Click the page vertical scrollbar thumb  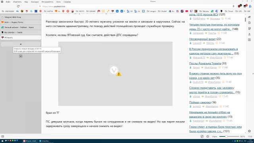coord(245,19)
